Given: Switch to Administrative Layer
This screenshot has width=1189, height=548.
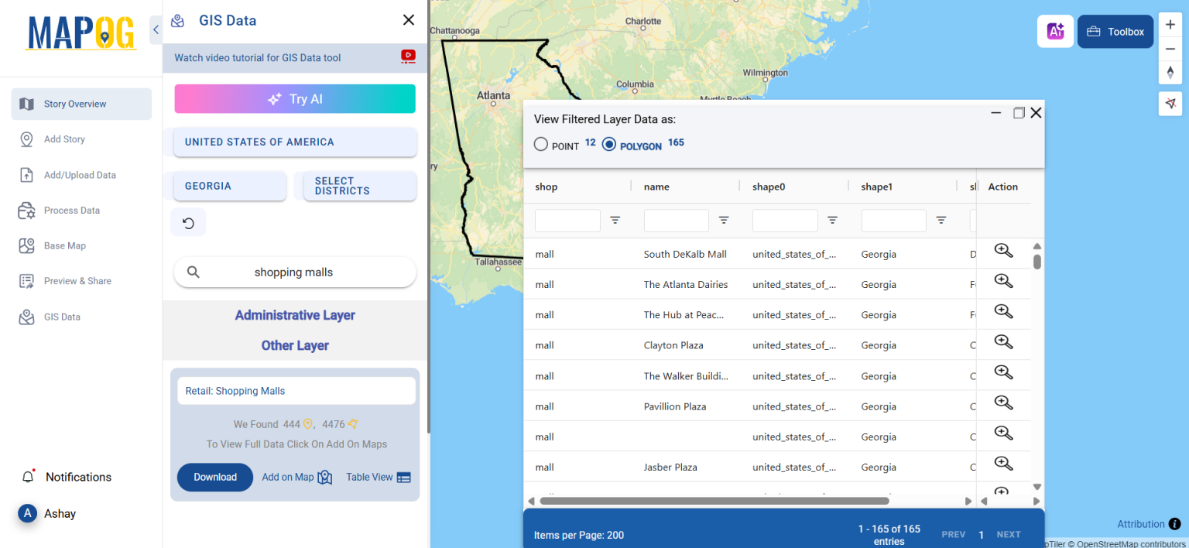Looking at the screenshot, I should pyautogui.click(x=294, y=315).
